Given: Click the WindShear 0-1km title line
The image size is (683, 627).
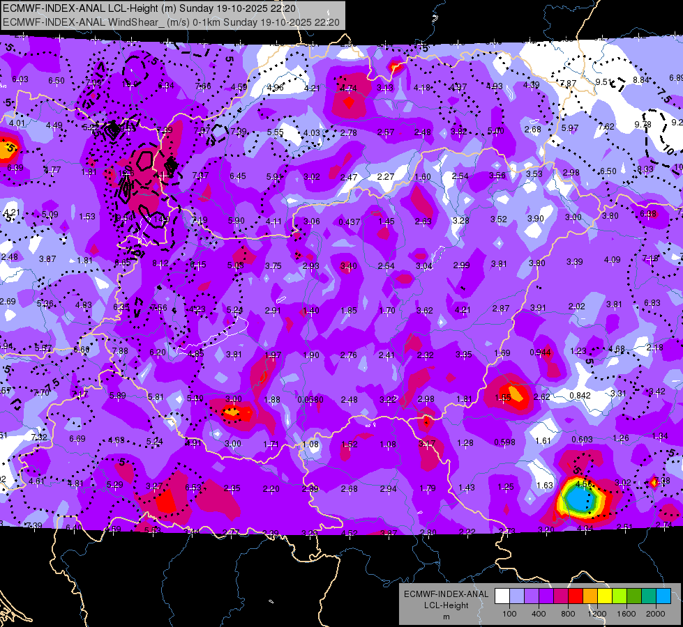Looking at the screenshot, I should [x=171, y=22].
